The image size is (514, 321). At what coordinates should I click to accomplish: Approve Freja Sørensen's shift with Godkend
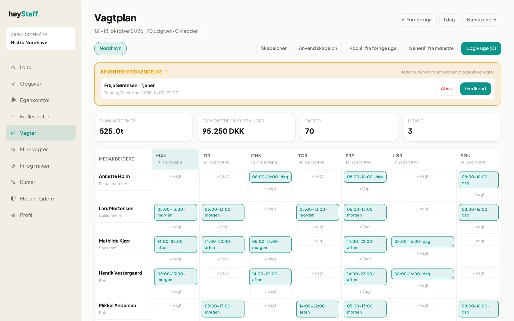tap(475, 89)
